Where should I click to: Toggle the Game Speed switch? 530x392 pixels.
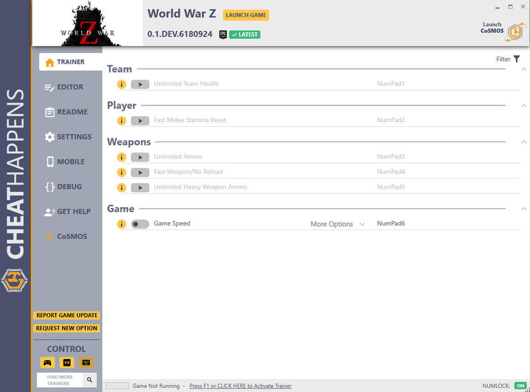click(140, 224)
